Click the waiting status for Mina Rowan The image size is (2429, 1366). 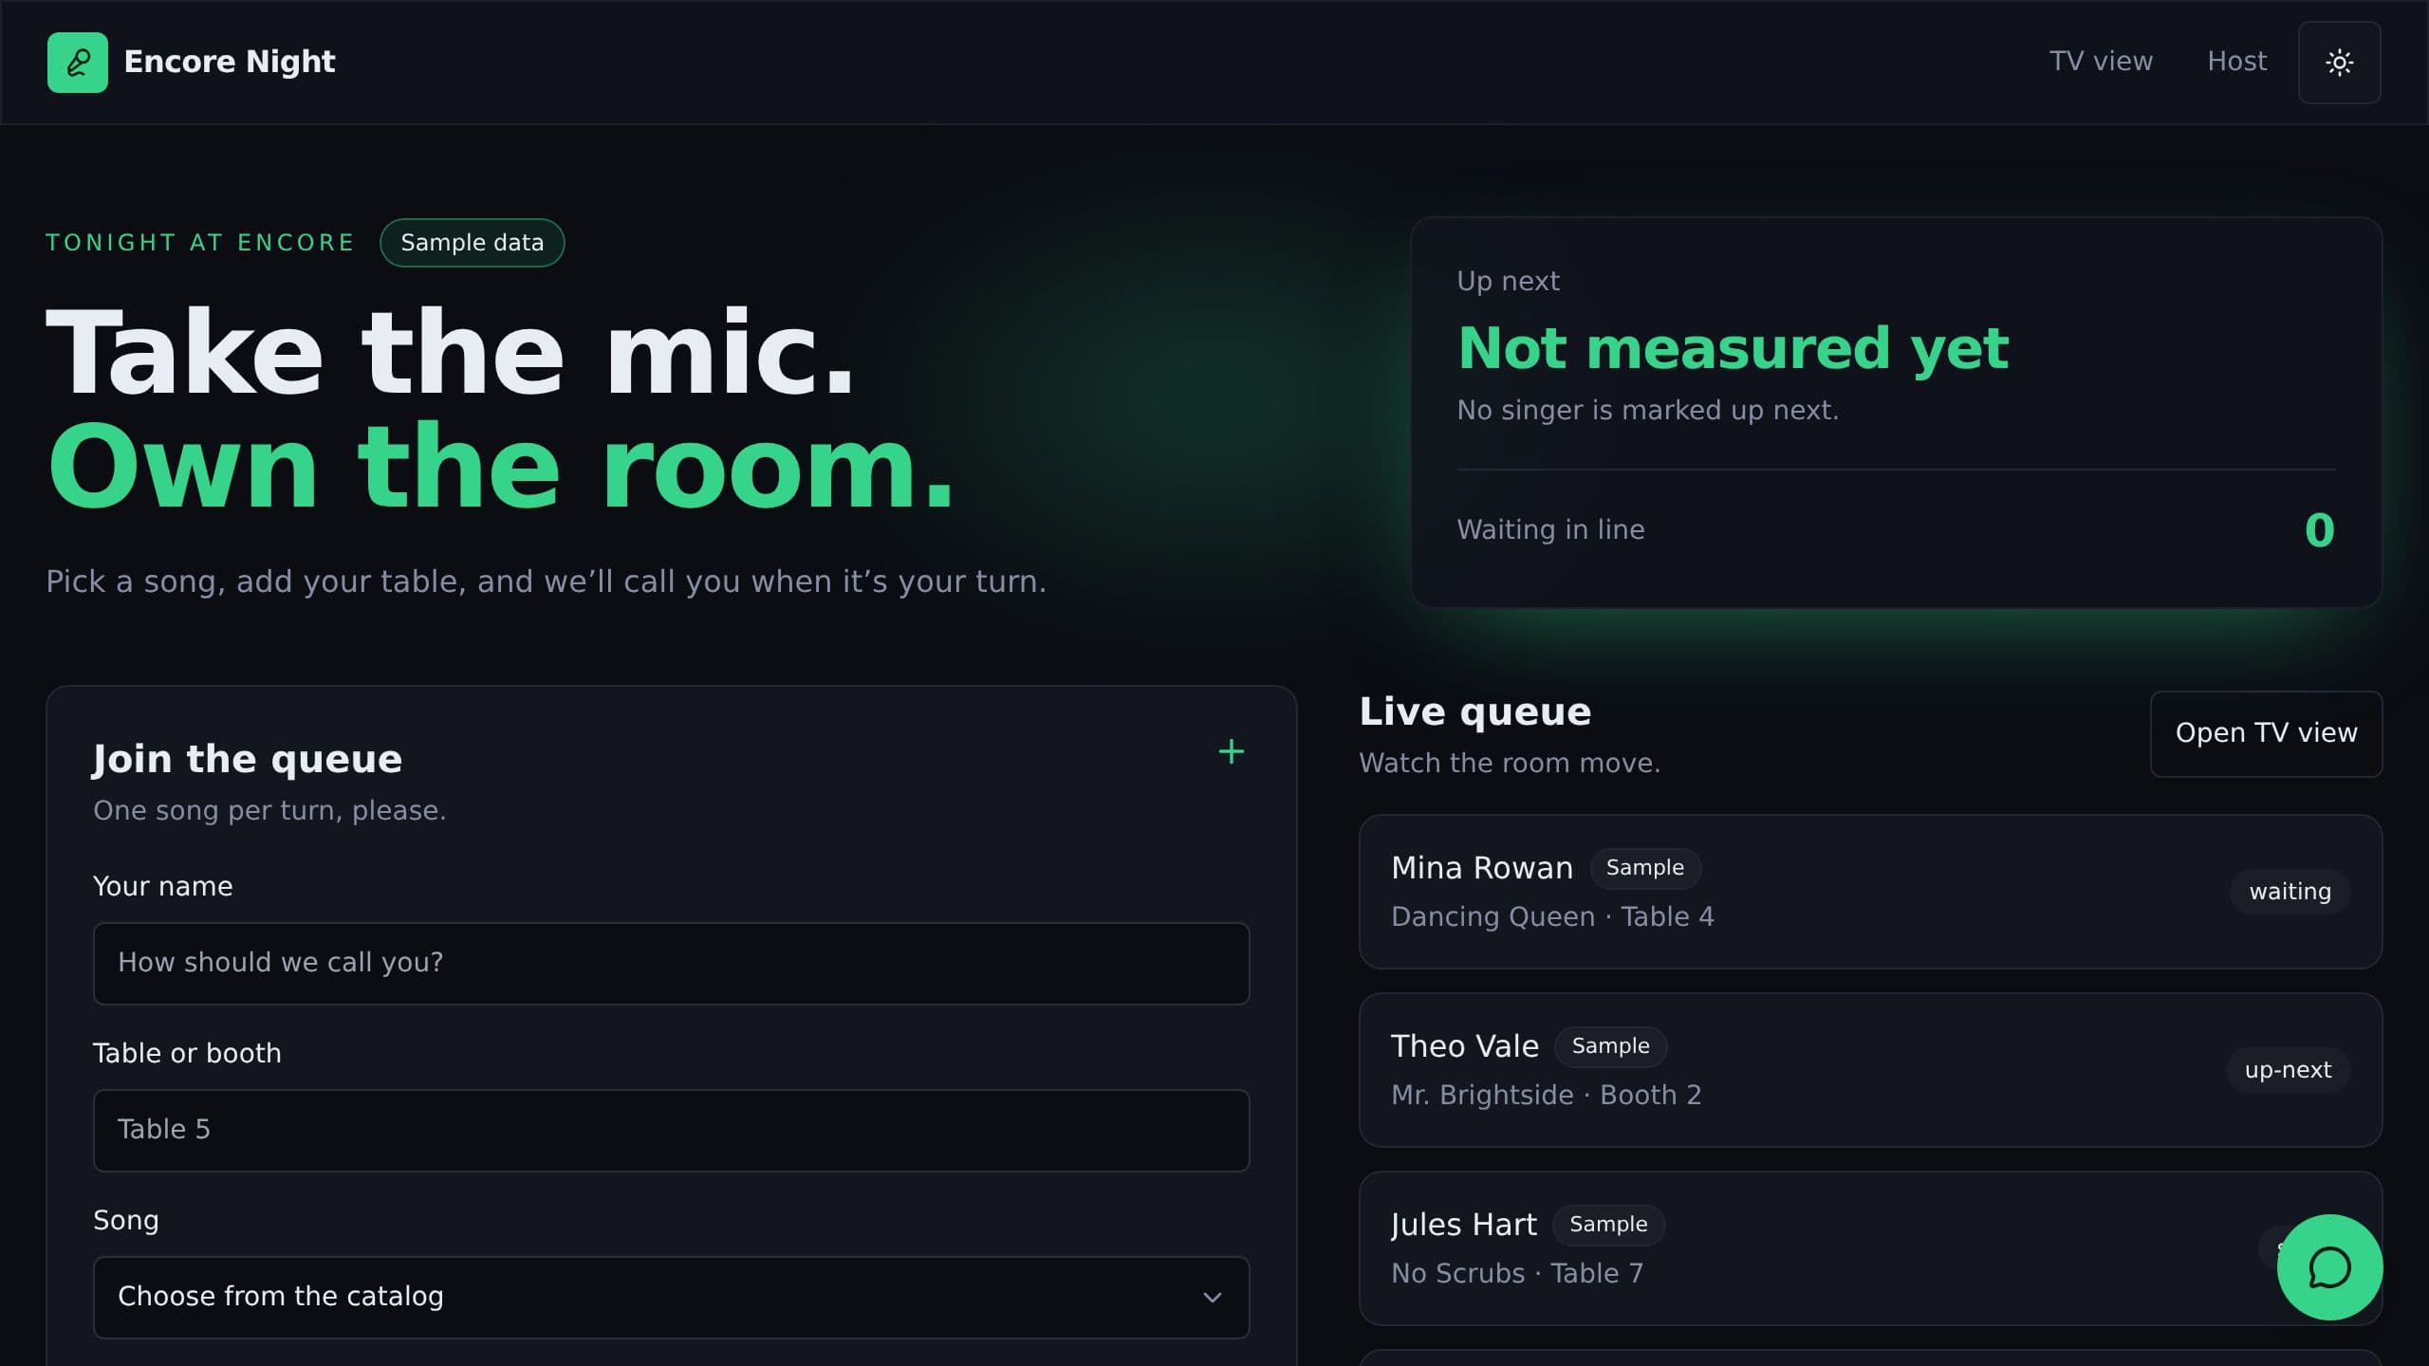(x=2290, y=892)
